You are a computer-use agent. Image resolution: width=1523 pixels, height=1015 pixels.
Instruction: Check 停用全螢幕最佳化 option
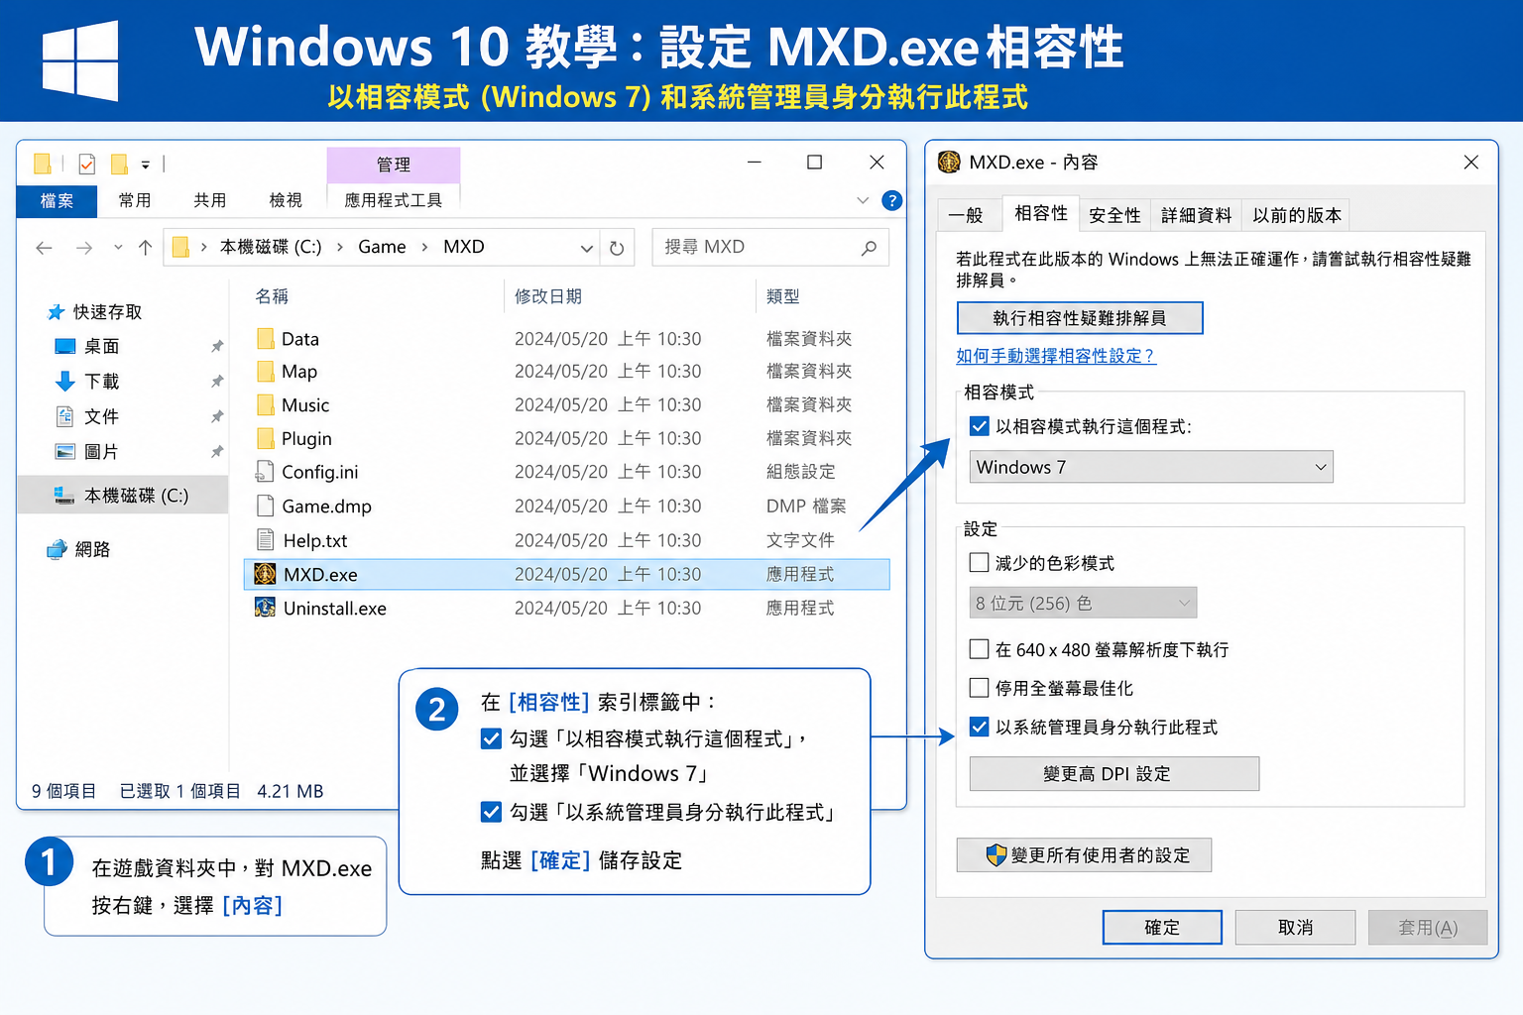[x=979, y=688]
